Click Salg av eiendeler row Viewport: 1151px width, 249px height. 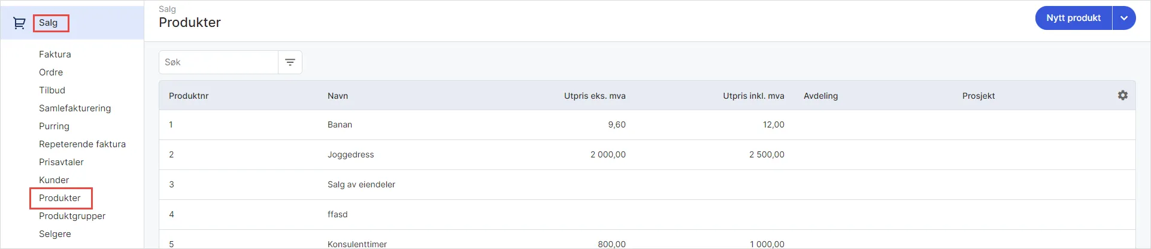tap(361, 184)
